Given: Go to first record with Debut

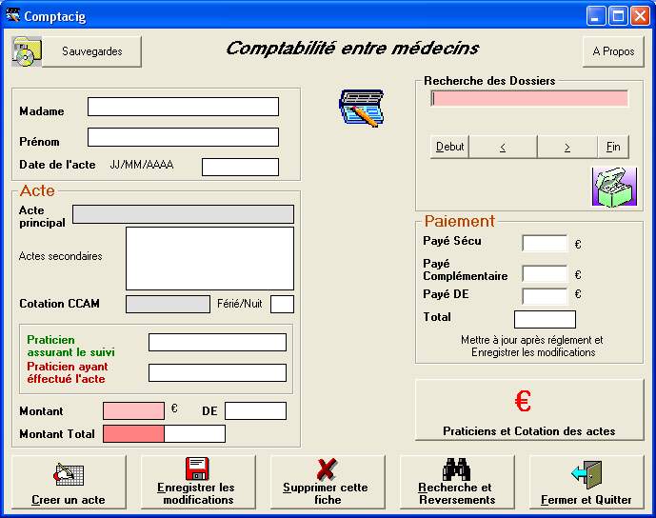Looking at the screenshot, I should pos(449,147).
